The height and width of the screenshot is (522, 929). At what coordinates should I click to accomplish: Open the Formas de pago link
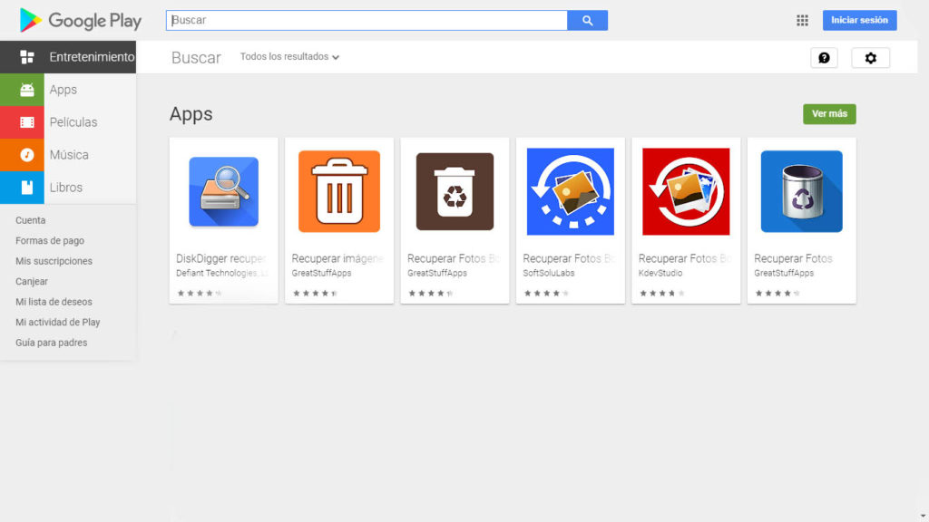coord(50,240)
